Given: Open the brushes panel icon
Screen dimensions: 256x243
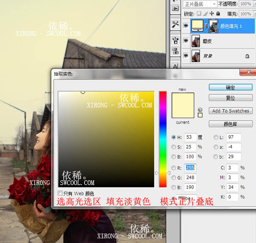Looking at the screenshot, I should pos(175,40).
